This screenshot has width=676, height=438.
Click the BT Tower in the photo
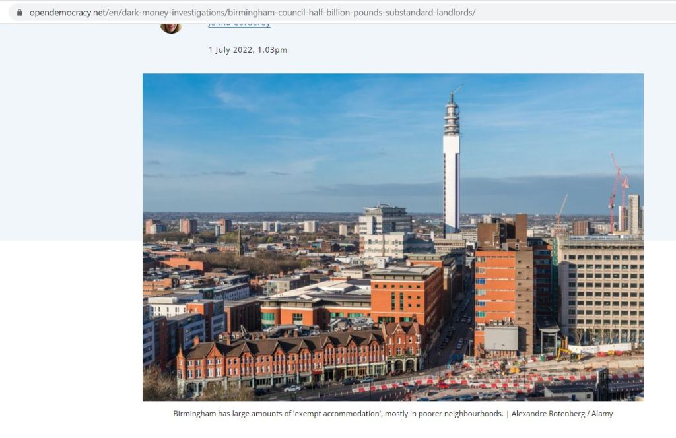tap(452, 164)
